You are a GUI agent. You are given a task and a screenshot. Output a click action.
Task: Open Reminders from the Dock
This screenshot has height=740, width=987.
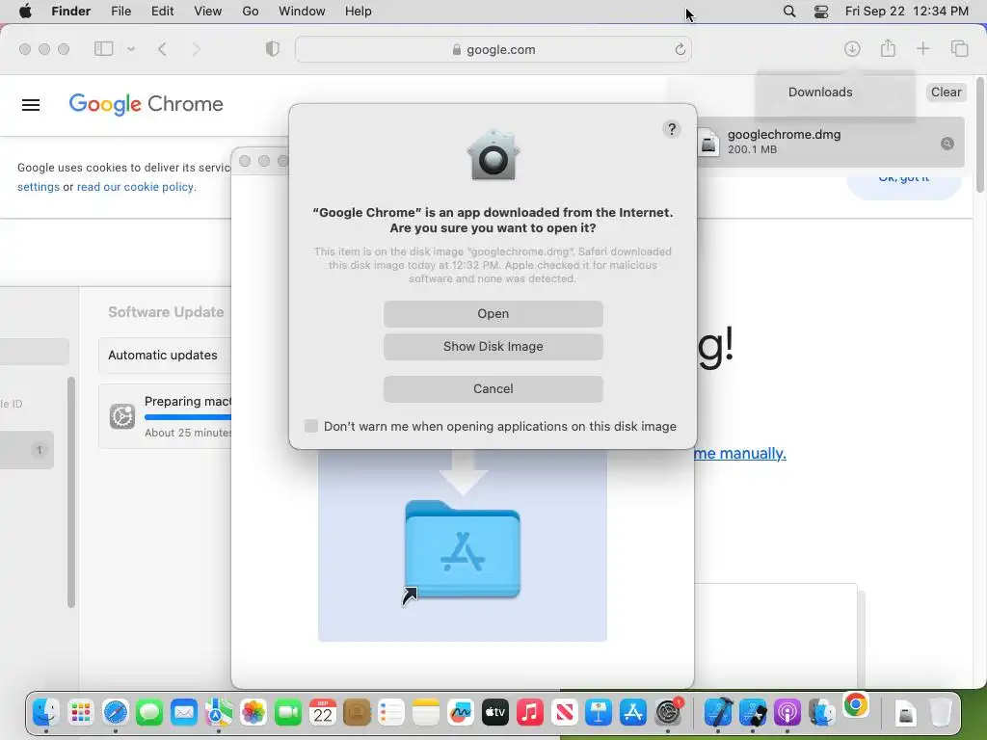point(391,712)
